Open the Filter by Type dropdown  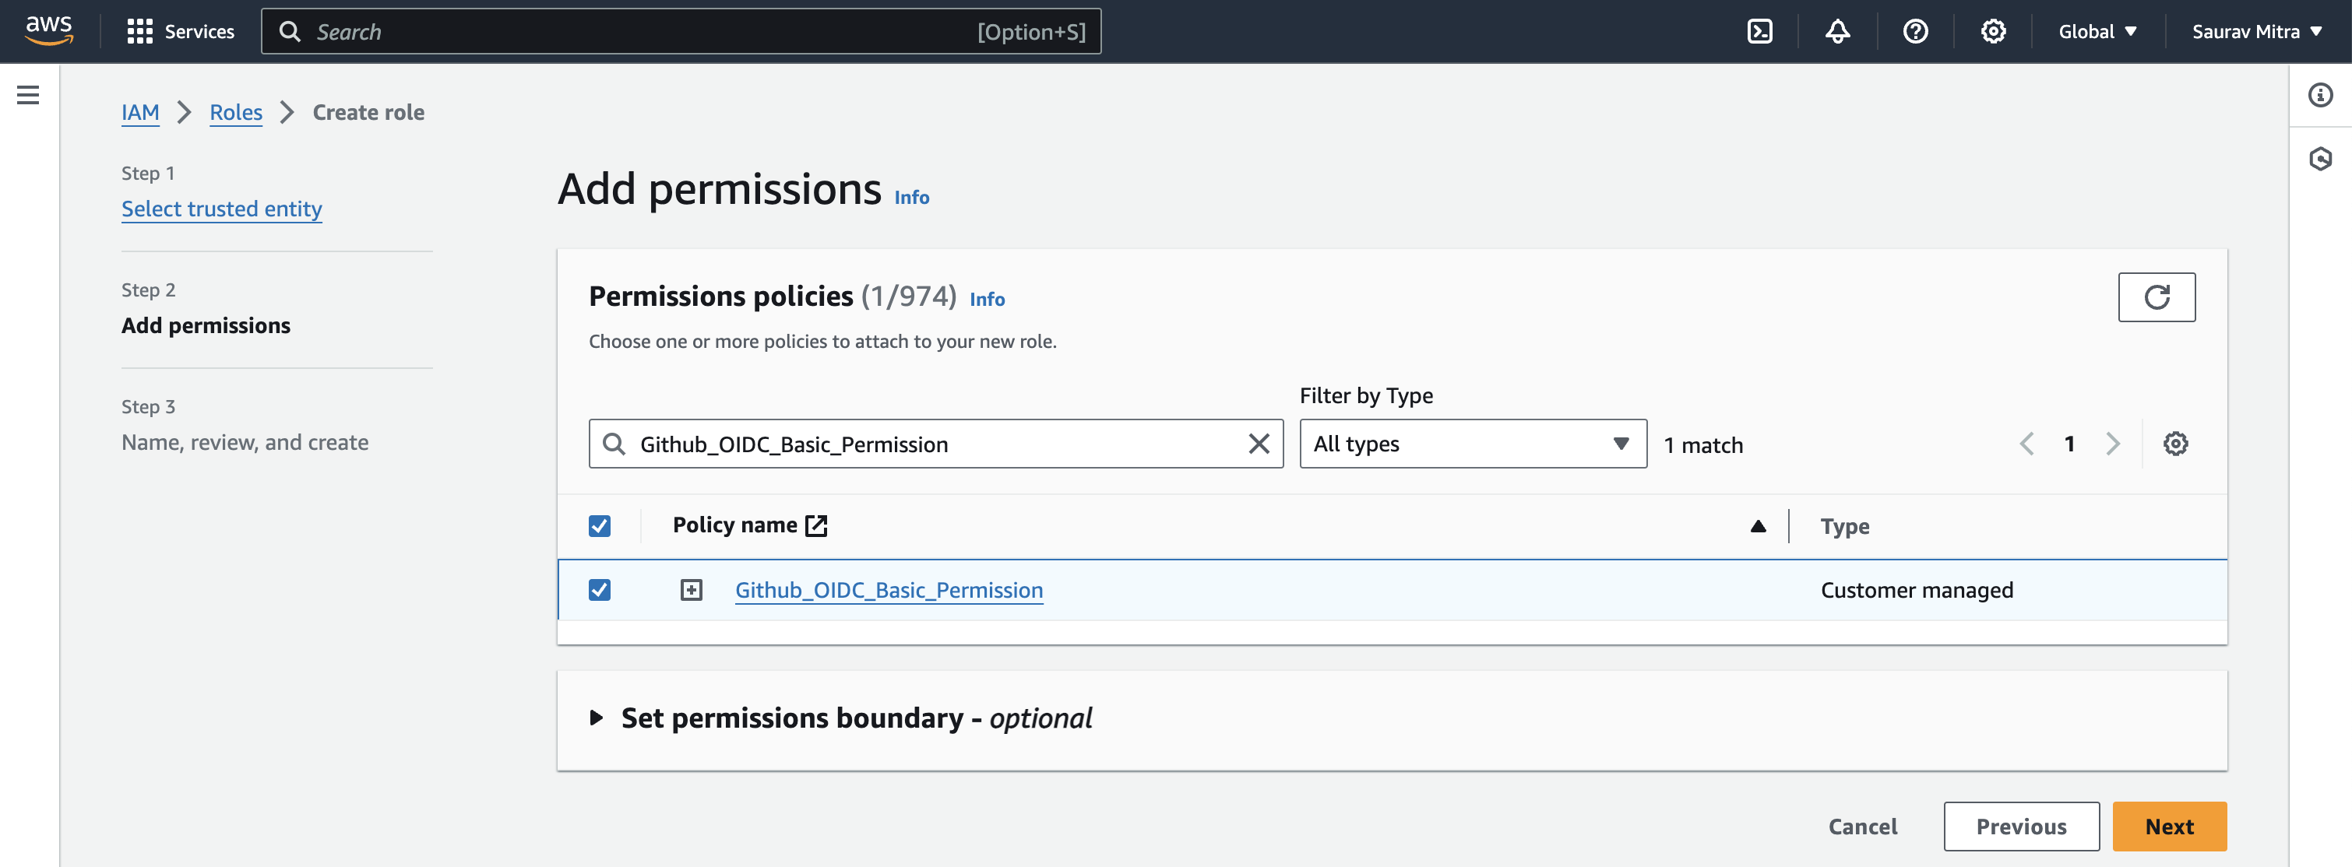coord(1472,444)
